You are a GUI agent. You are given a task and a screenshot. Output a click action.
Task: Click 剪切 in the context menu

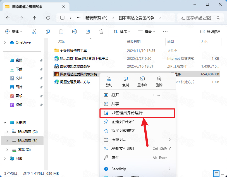109,82
